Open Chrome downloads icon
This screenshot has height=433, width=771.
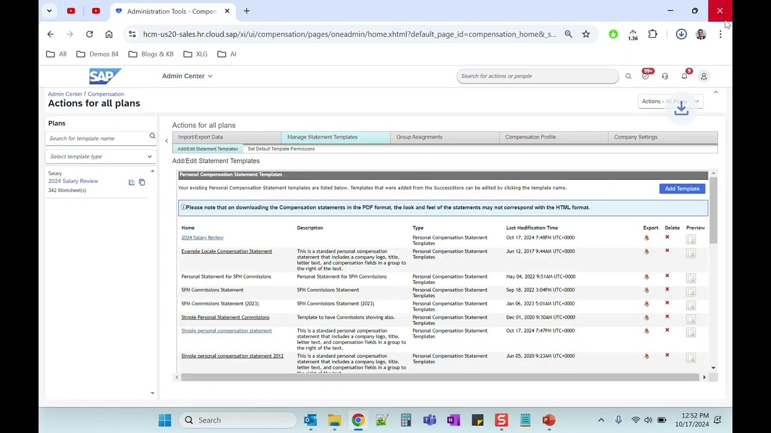coord(681,34)
